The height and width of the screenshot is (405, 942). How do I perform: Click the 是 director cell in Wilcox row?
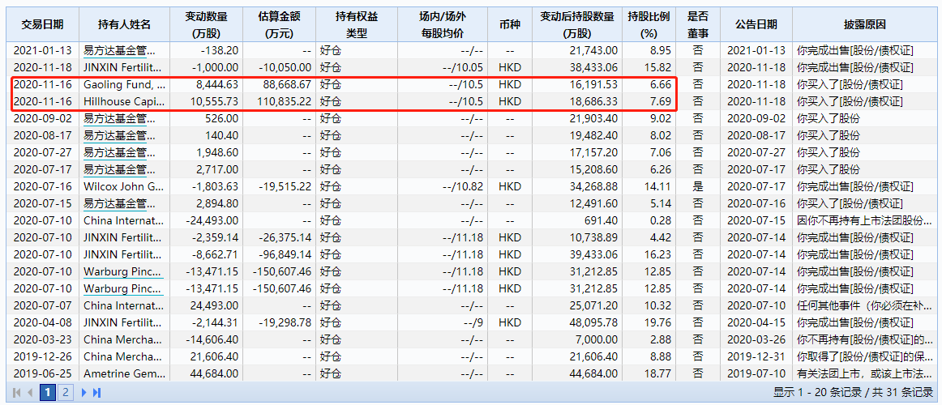point(697,186)
